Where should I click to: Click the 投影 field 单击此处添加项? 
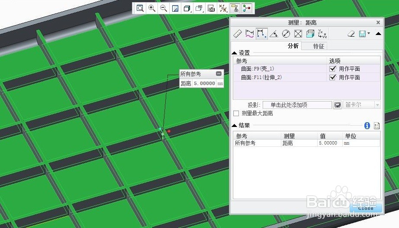click(297, 105)
